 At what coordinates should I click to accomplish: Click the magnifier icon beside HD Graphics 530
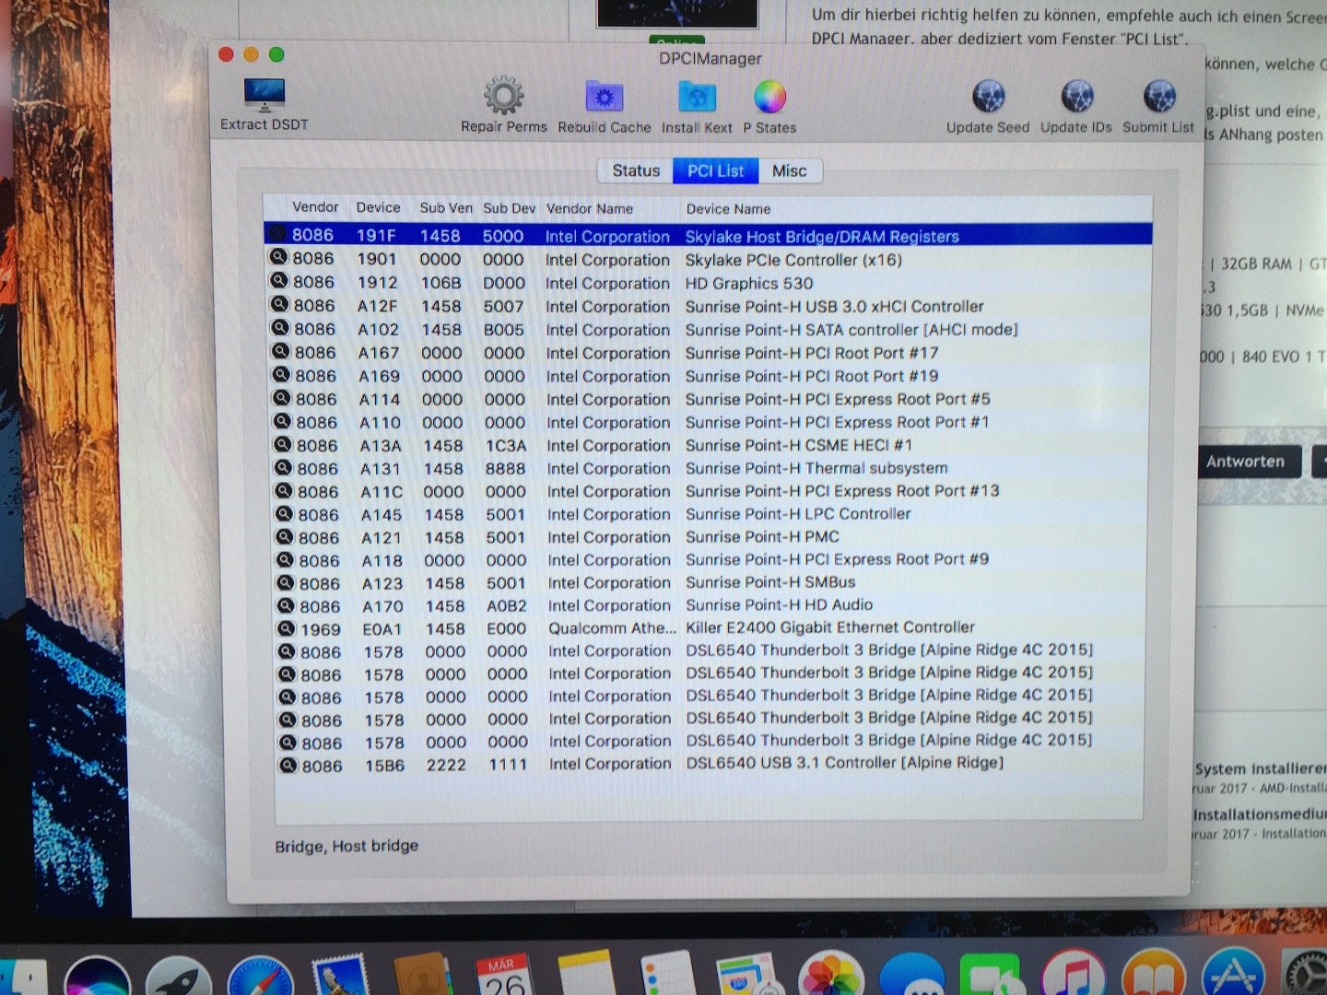(x=278, y=280)
